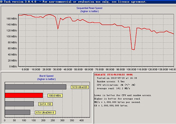The width and height of the screenshot is (176, 124).
Task: Click the gray SATA 150 bar
Action: (19, 104)
